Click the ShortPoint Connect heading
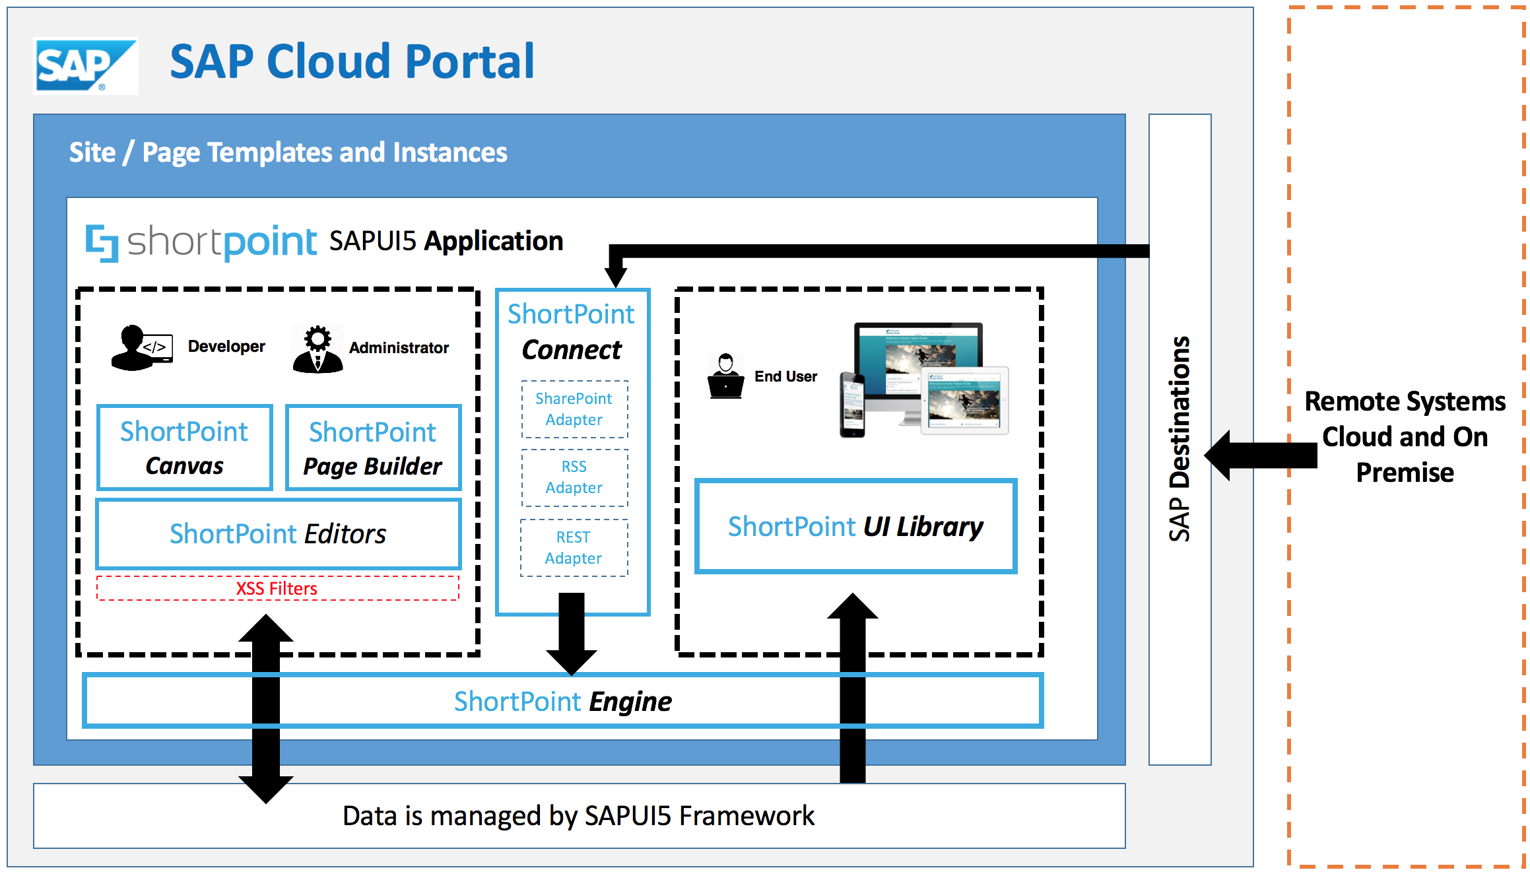Viewport: 1530px width, 874px height. point(572,332)
